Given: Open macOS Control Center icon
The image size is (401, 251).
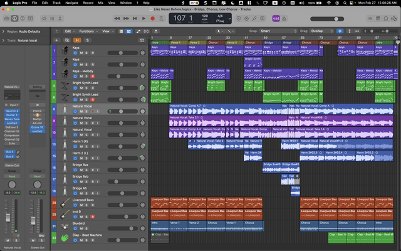Looking at the screenshot, I should 352,3.
